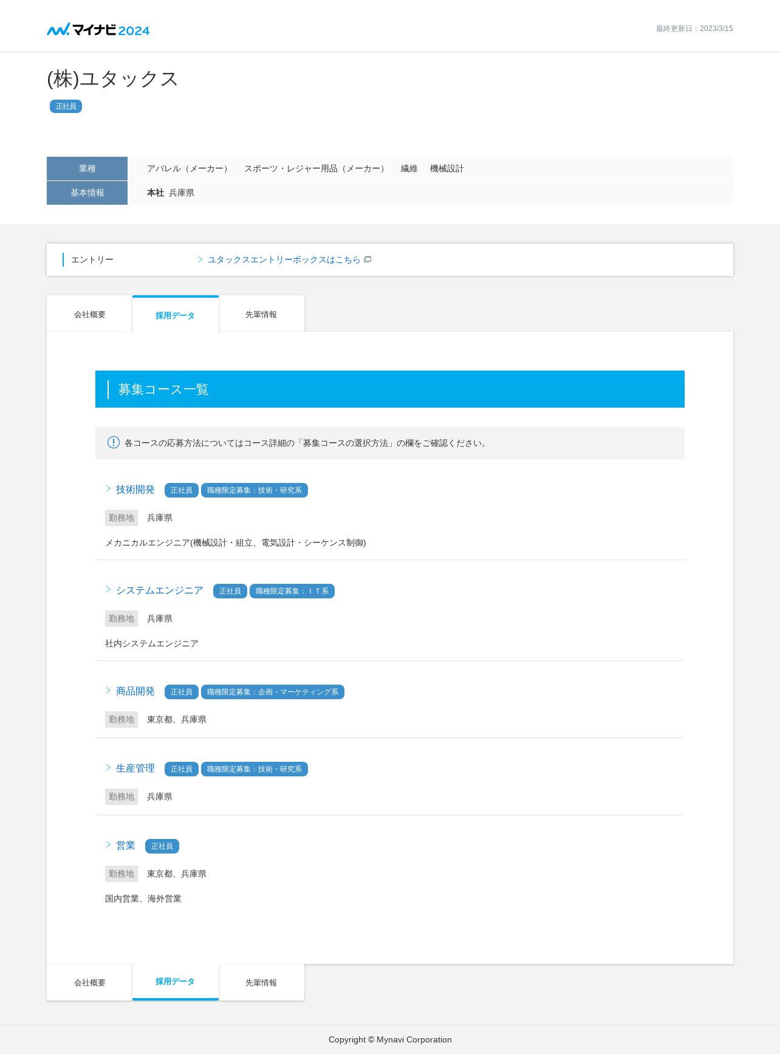The image size is (780, 1054).
Task: Click the chevron before システムエンジニア
Action: click(x=109, y=589)
